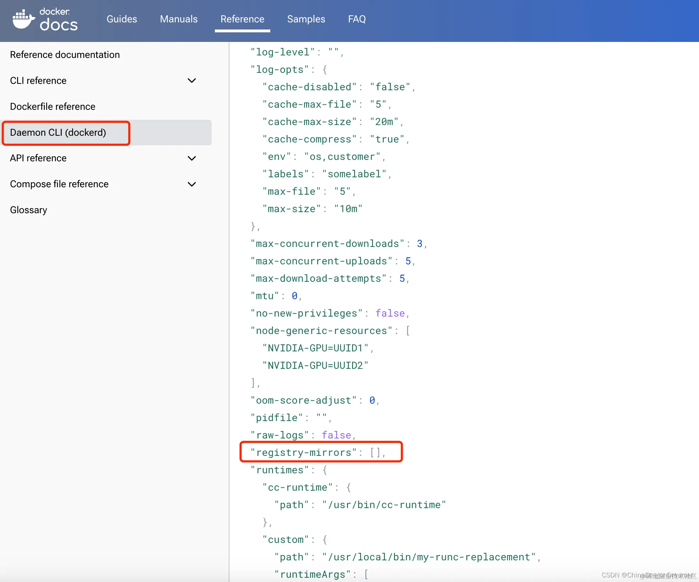Click the CLI reference sidebar label
The height and width of the screenshot is (582, 699).
pyautogui.click(x=38, y=81)
